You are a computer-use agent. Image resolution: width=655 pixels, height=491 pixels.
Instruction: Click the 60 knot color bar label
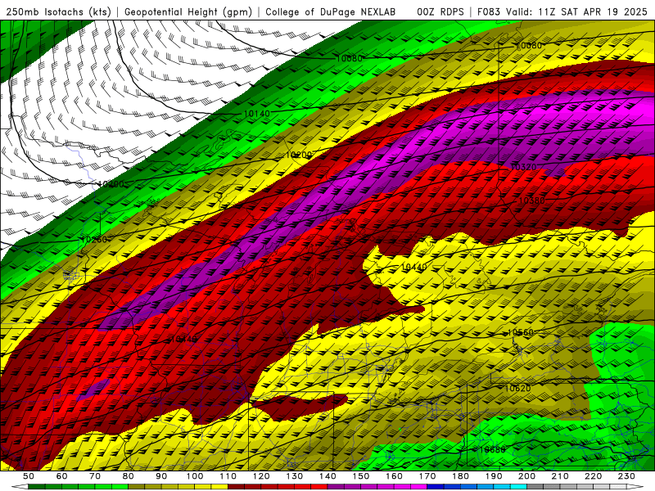click(61, 476)
